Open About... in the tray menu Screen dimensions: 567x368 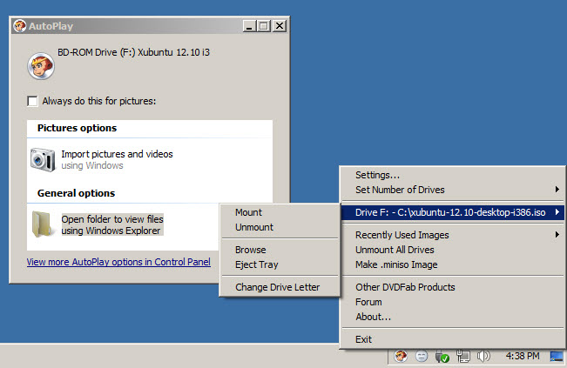tap(453, 317)
